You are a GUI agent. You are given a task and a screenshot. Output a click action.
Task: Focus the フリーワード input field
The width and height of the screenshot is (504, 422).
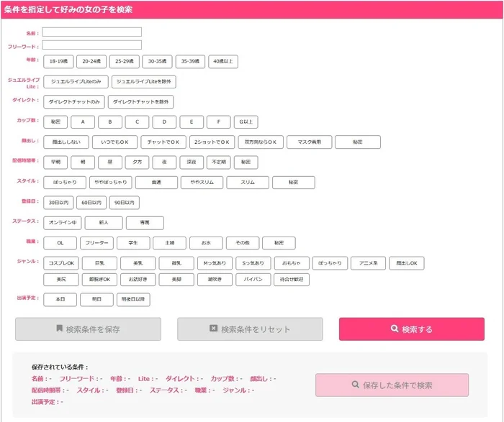tap(92, 45)
